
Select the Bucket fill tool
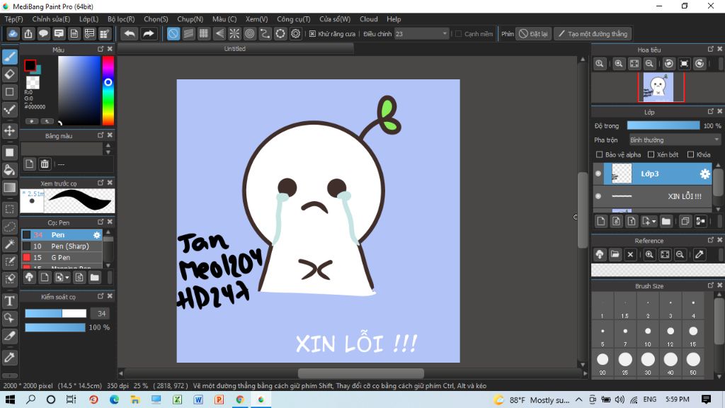[x=10, y=170]
